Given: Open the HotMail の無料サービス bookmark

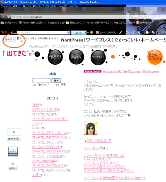Looking at the screenshot, I should tap(98, 23).
